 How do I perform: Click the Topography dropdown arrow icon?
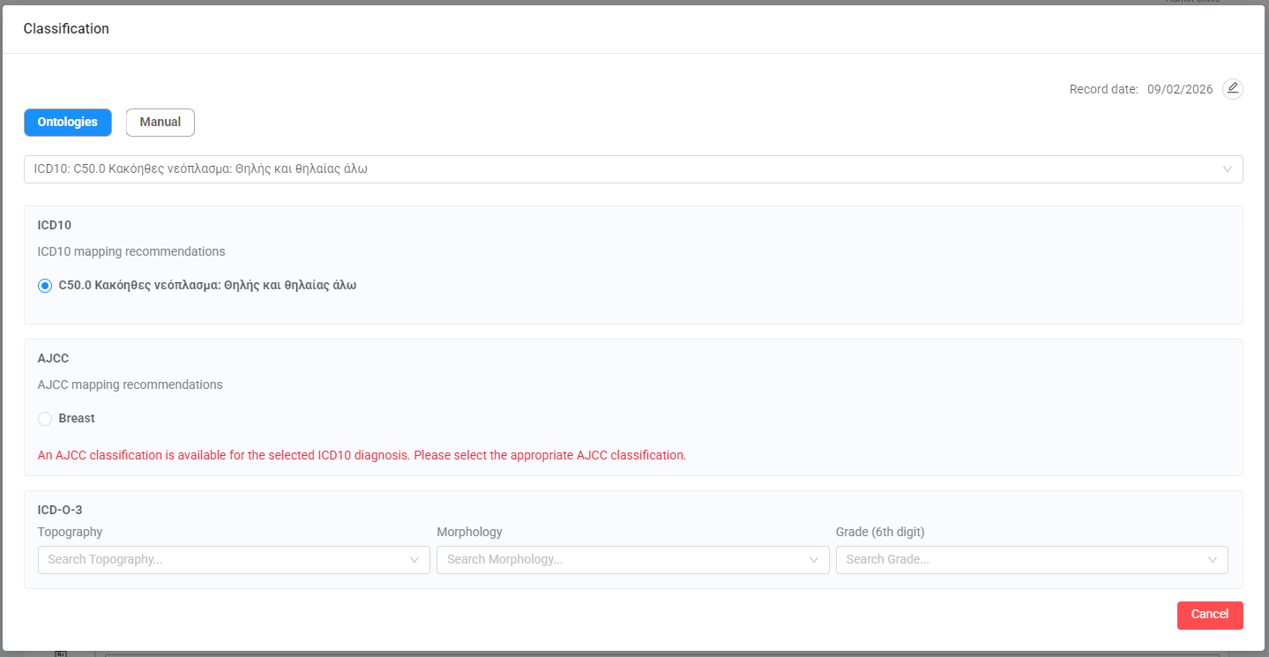(x=414, y=560)
